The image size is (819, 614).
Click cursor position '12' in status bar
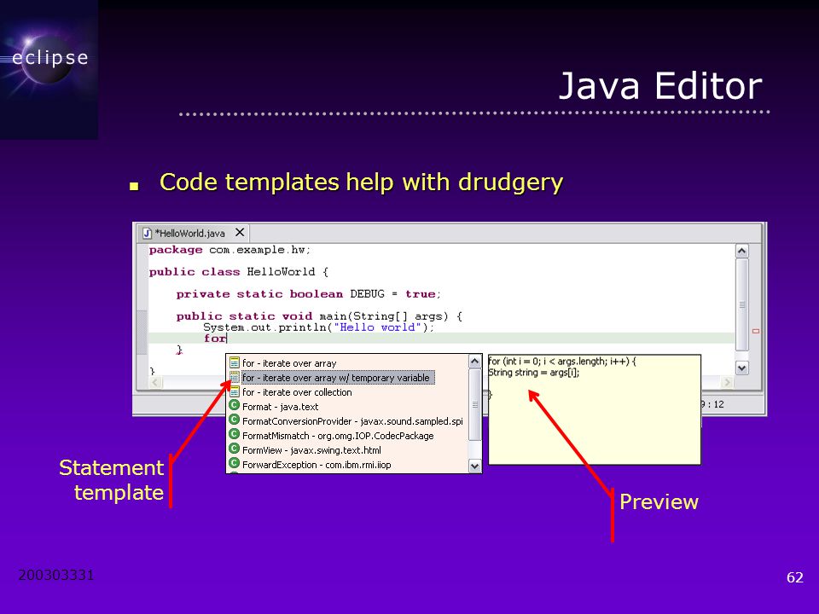pyautogui.click(x=718, y=404)
